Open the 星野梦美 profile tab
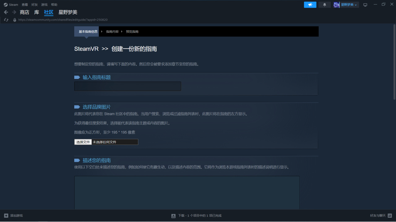Screen dimensions: 396x222 coord(68,12)
